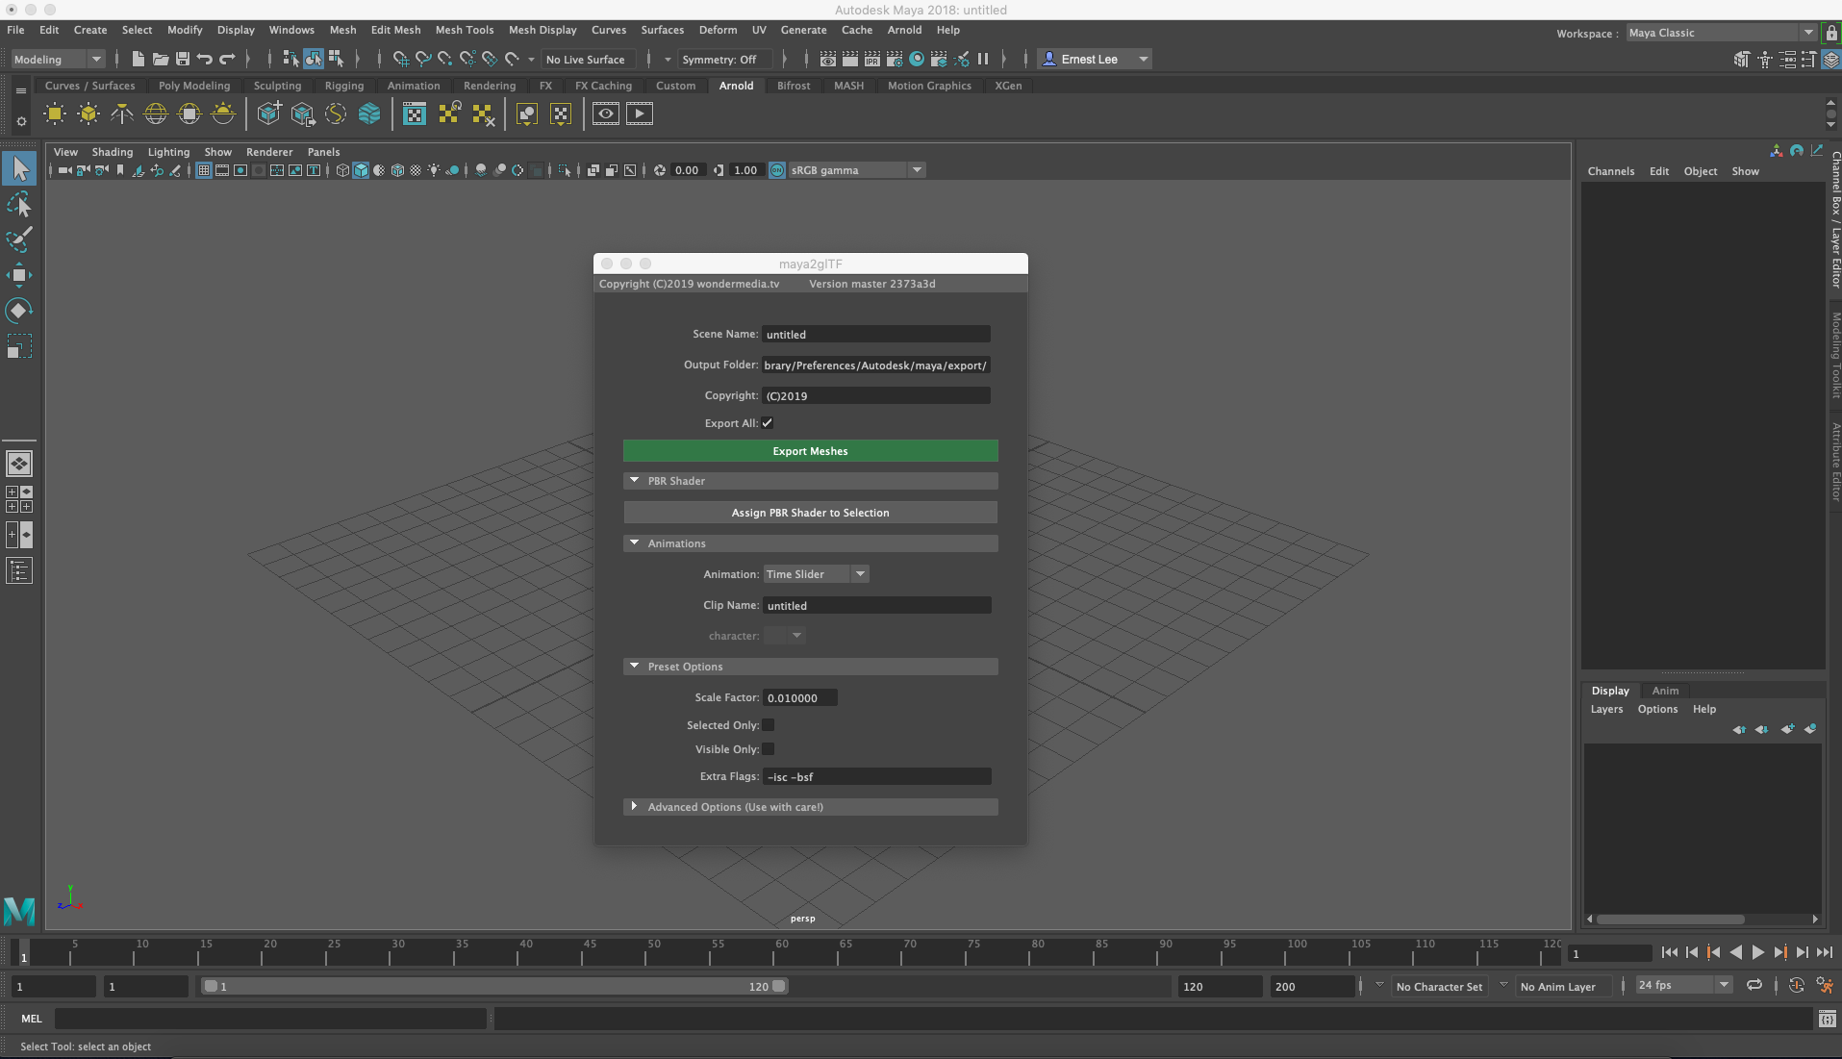The image size is (1842, 1059).
Task: Uncheck the Export All checkbox
Action: tap(767, 422)
